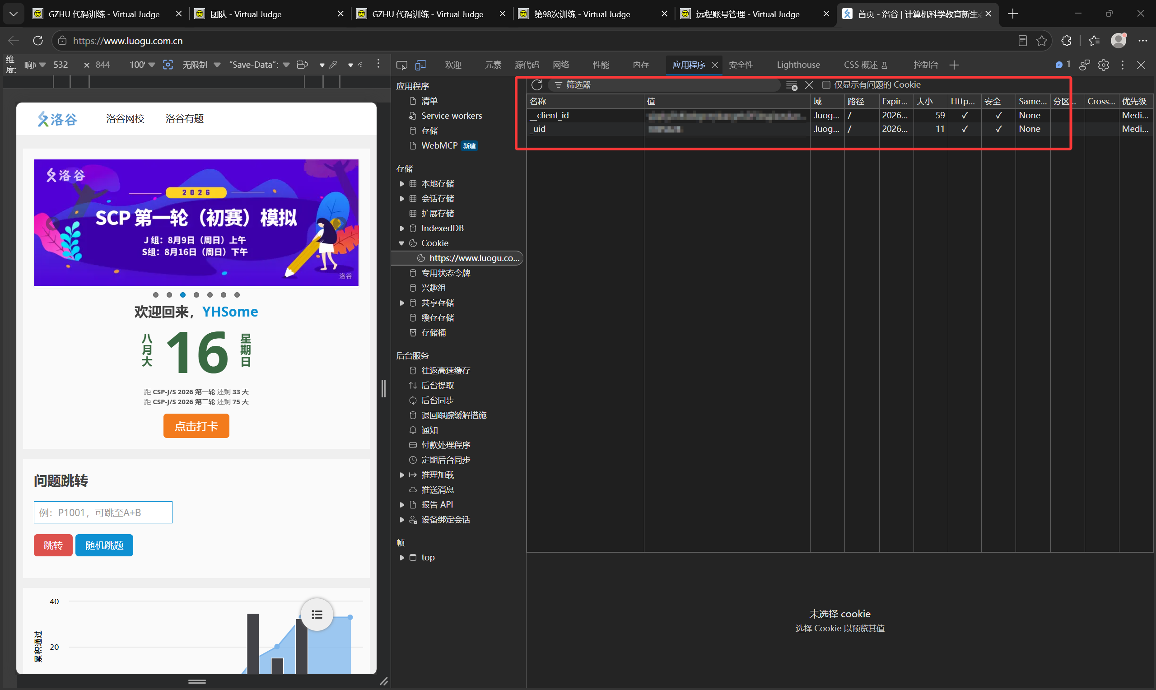Viewport: 1156px width, 690px height.
Task: Select the third carousel dot indicator
Action: [183, 295]
